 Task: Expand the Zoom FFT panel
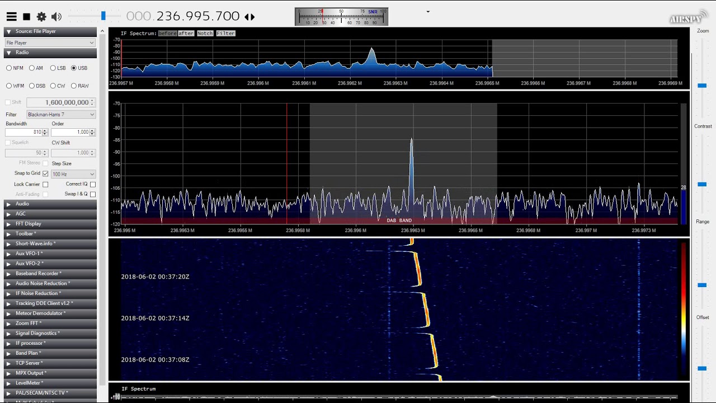(x=50, y=324)
